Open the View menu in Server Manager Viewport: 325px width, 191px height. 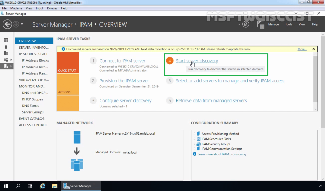[x=302, y=24]
